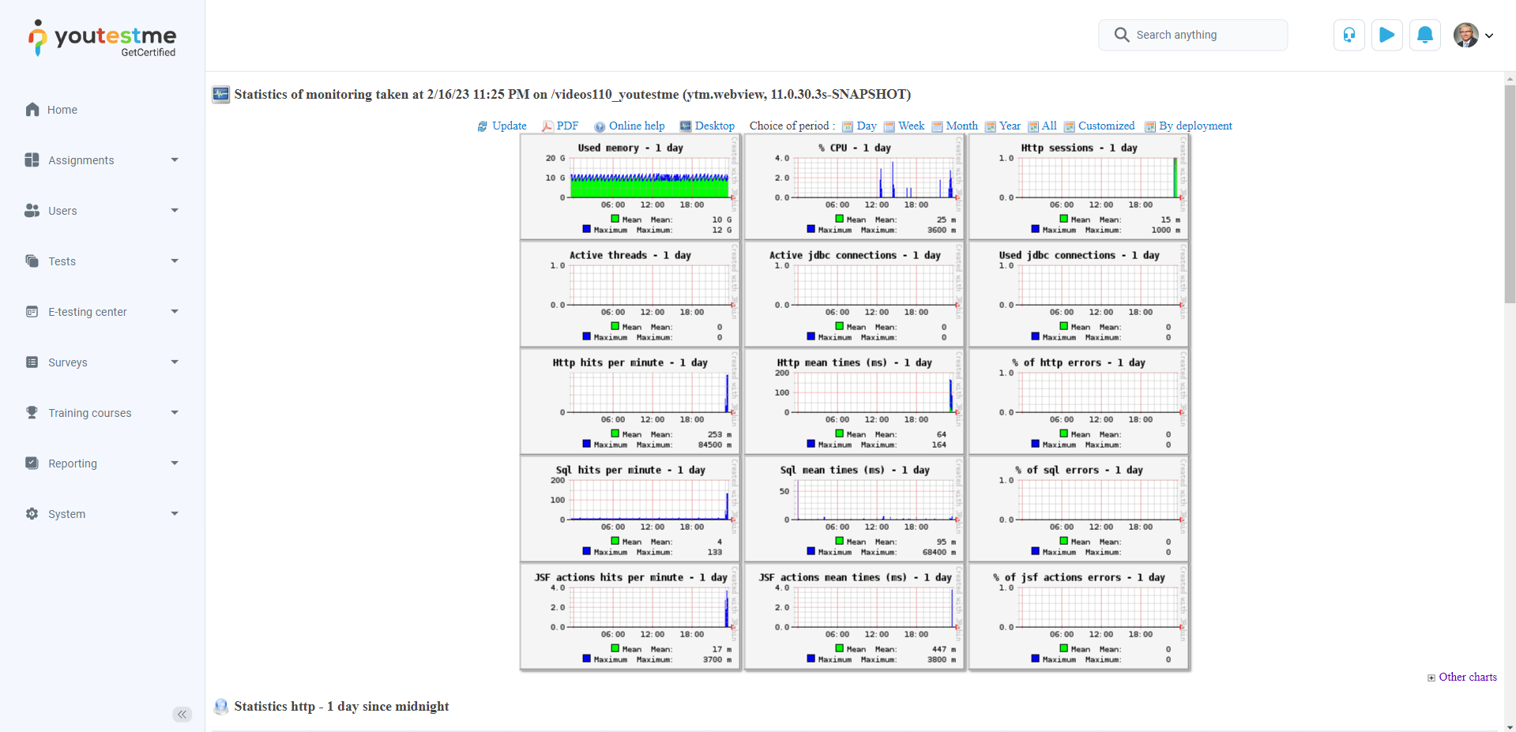Open the user profile avatar dropdown
Image resolution: width=1516 pixels, height=732 pixels.
(1473, 35)
